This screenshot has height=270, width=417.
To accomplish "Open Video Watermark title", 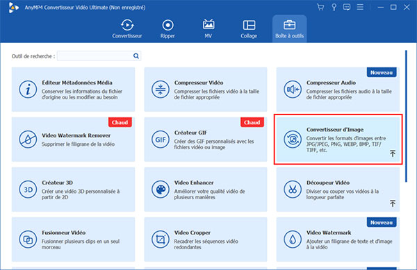I will (x=329, y=233).
